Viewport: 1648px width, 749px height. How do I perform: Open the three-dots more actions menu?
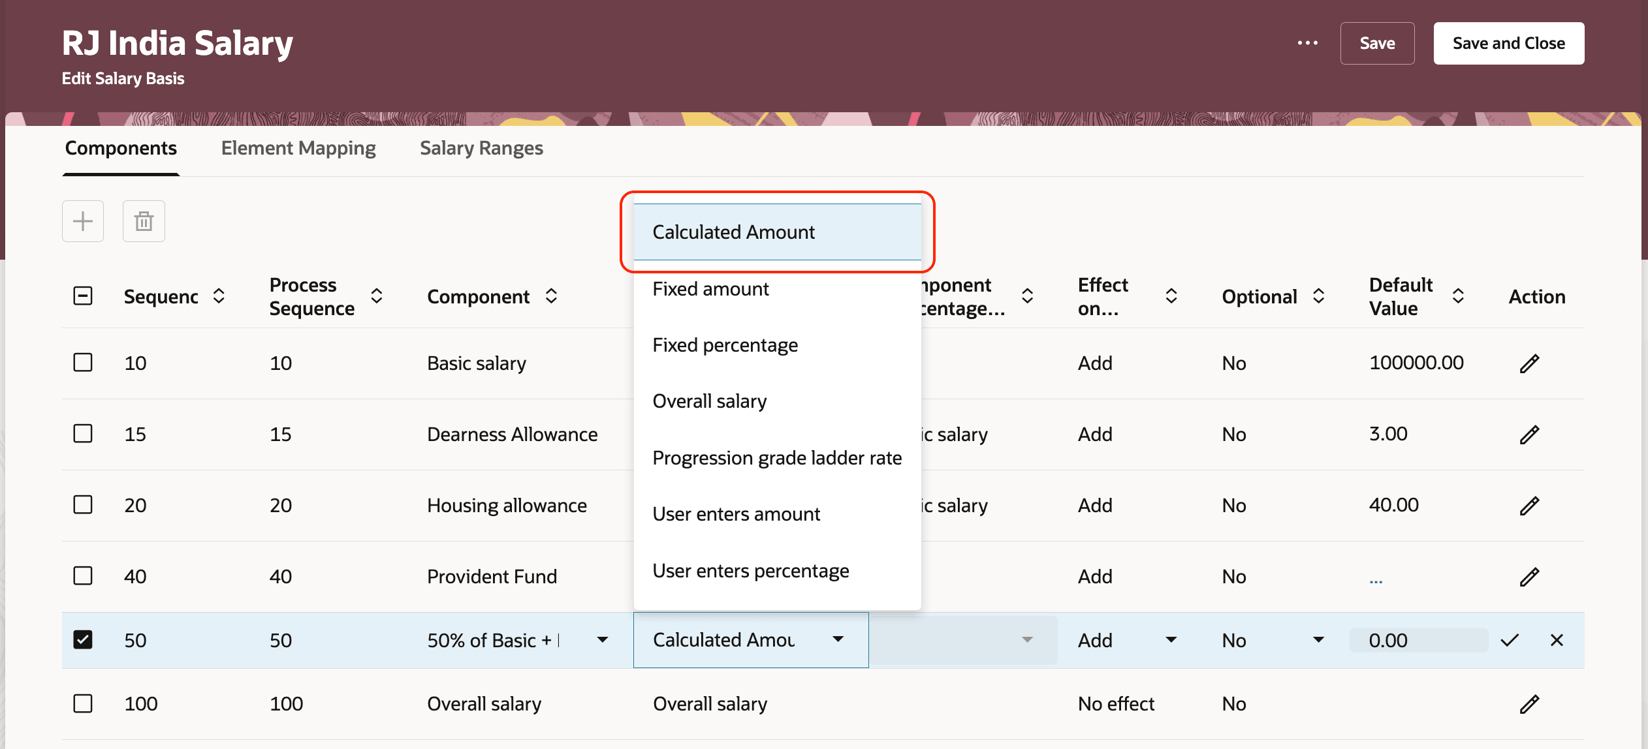click(1307, 43)
